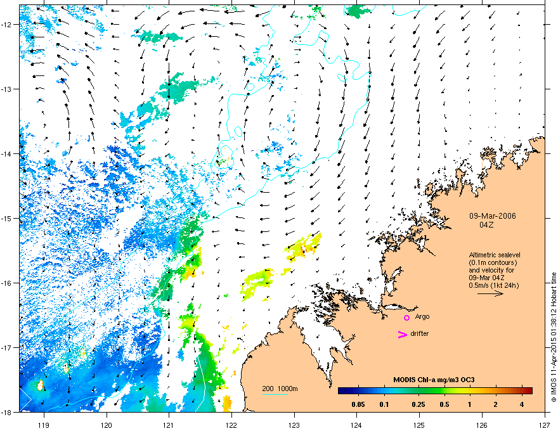Click the latitude axis label '-18'
Viewport: 558px width, 431px height.
(7, 412)
